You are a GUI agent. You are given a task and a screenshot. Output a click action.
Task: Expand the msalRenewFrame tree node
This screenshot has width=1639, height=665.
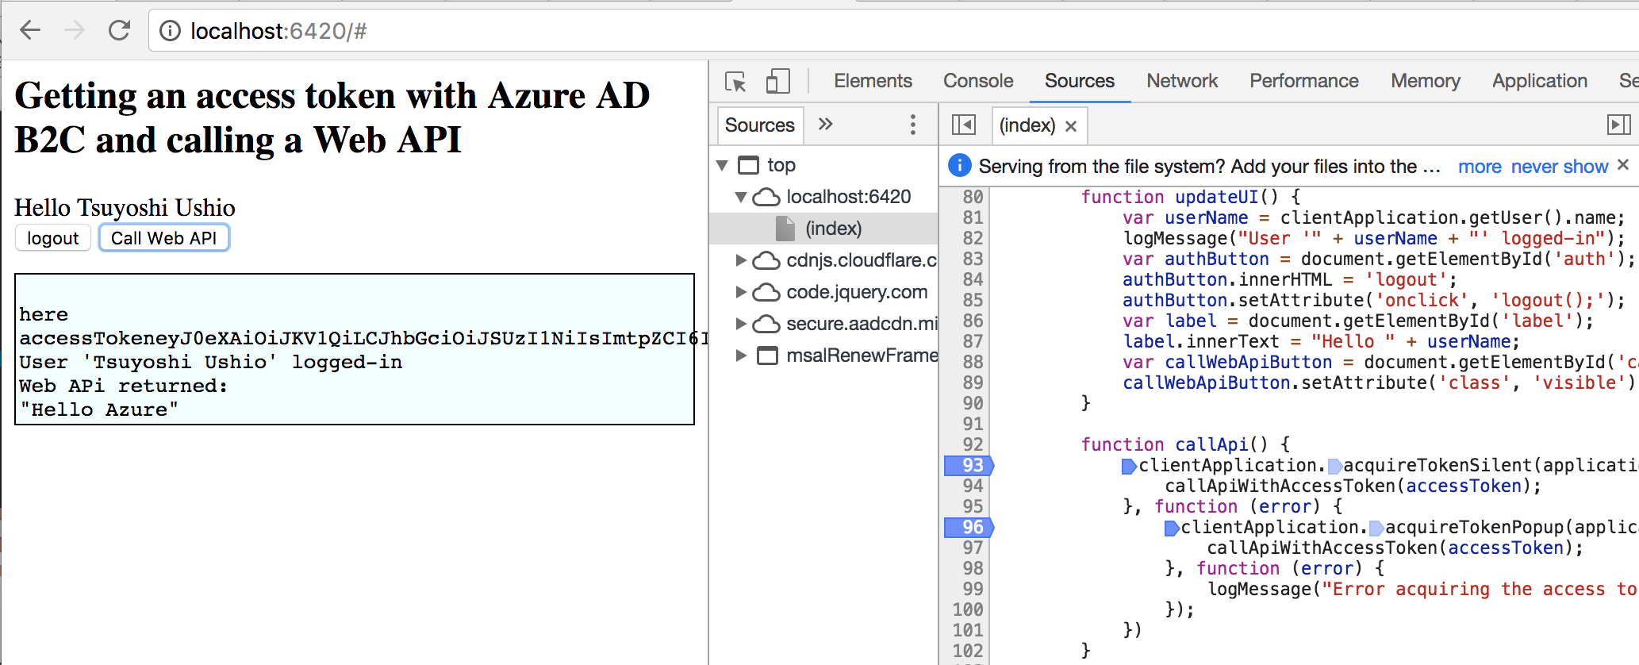(x=741, y=356)
